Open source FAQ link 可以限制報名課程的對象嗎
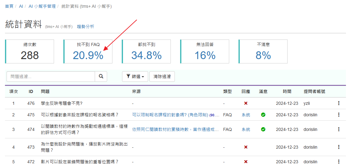The width and height of the screenshot is (350, 167). click(x=170, y=115)
